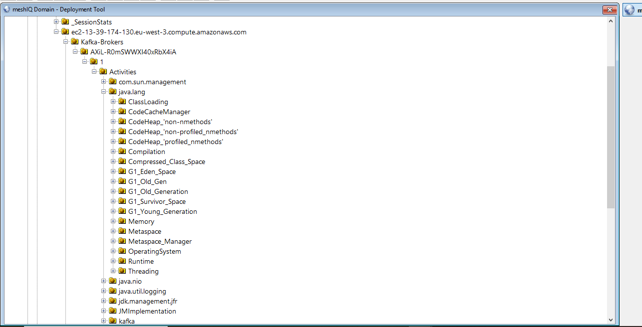Select the G1_Eden_Space folder icon
This screenshot has height=327, width=642.
point(122,171)
